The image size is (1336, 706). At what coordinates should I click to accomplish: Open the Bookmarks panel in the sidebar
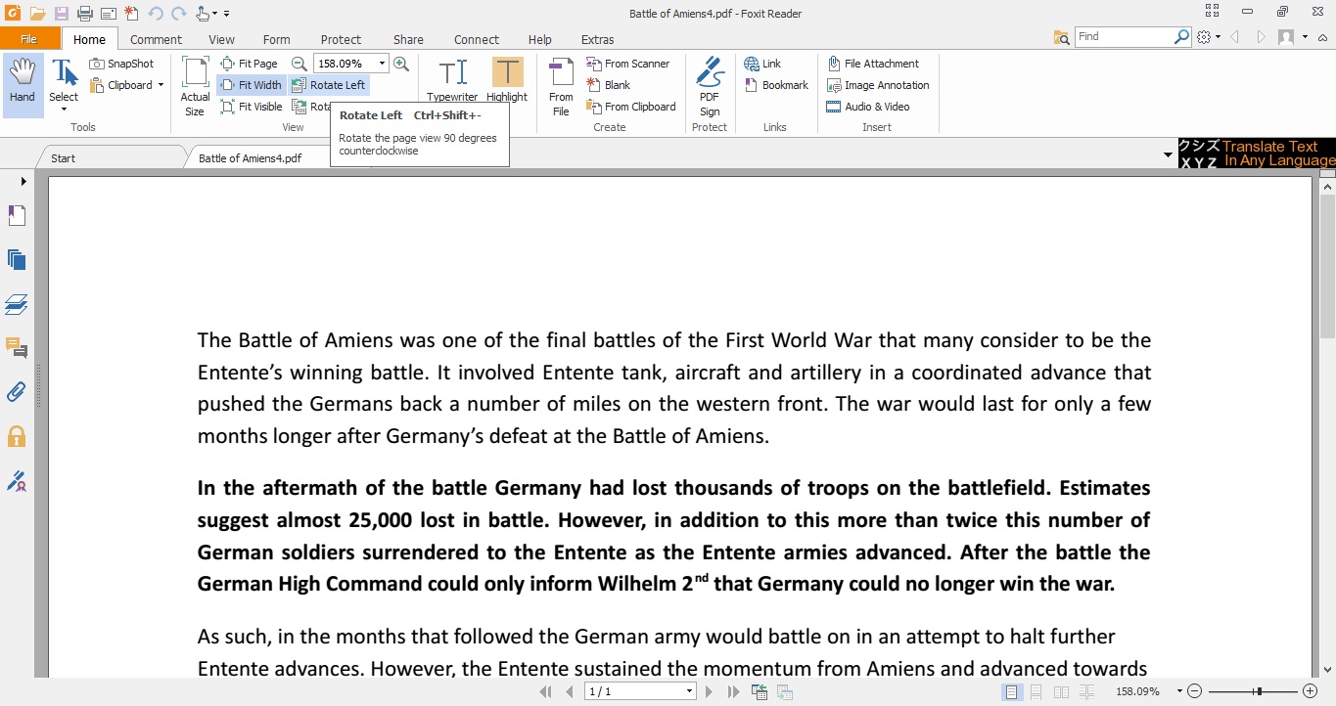17,215
